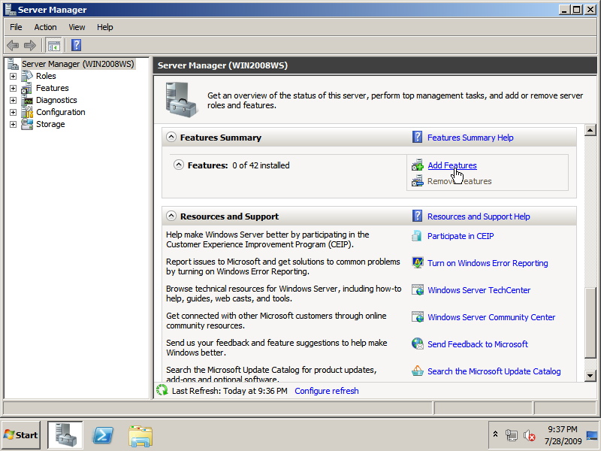This screenshot has width=601, height=451.
Task: Select the Configuration tree item label
Action: point(61,112)
